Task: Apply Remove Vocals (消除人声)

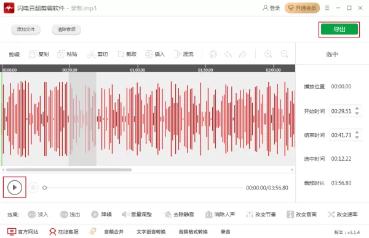Action: 220,214
